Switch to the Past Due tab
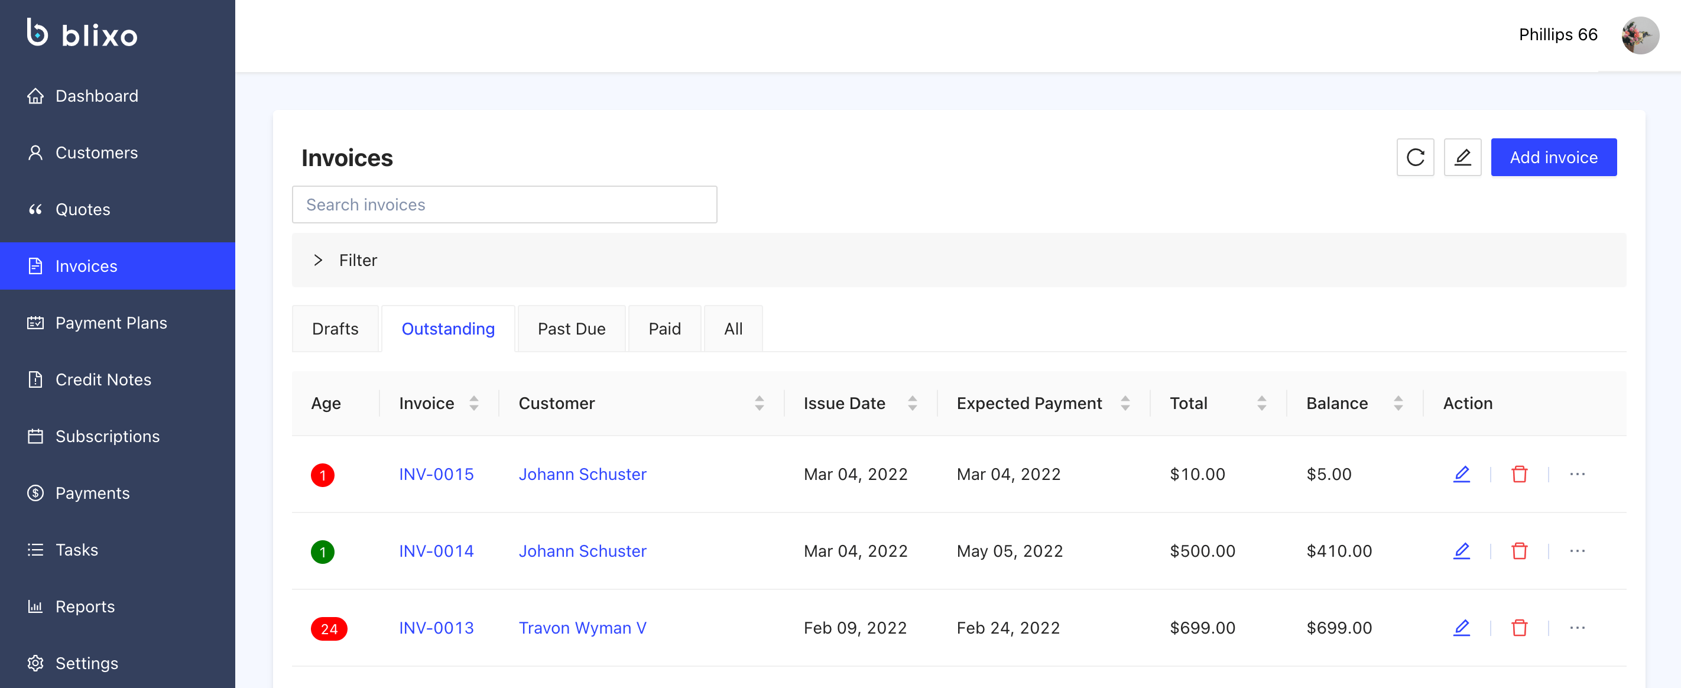Screen dimensions: 1681x688 (x=571, y=329)
